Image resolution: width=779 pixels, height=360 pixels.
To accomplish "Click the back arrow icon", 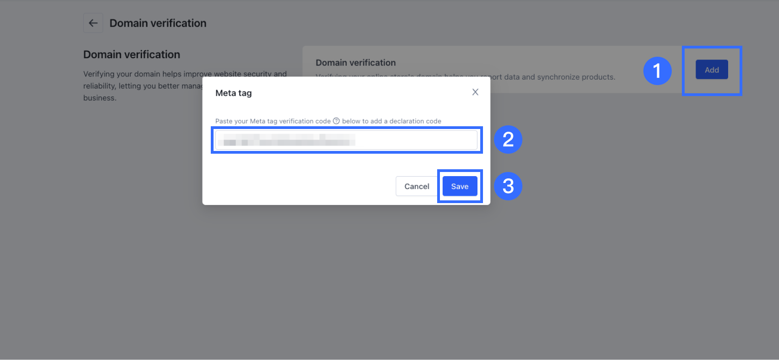I will point(93,23).
